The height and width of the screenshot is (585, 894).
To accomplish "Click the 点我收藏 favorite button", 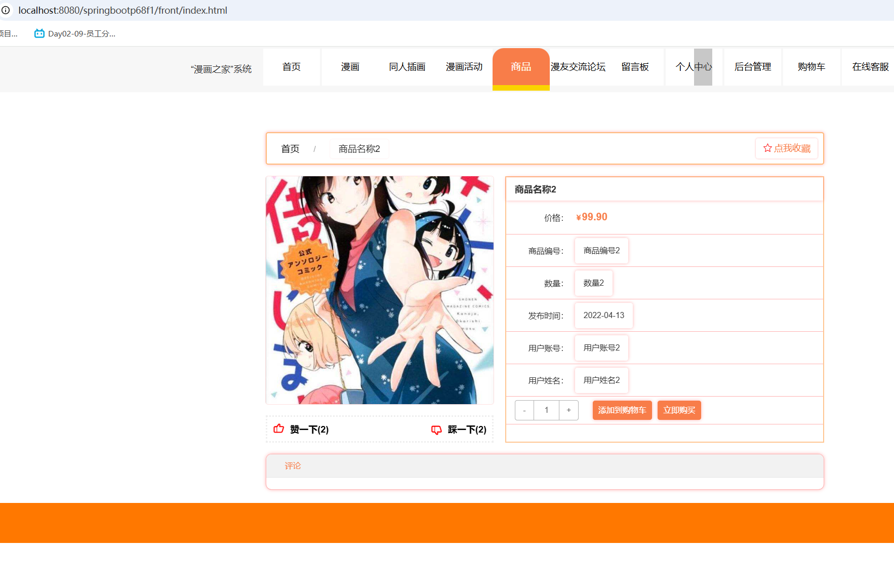I will [x=787, y=148].
